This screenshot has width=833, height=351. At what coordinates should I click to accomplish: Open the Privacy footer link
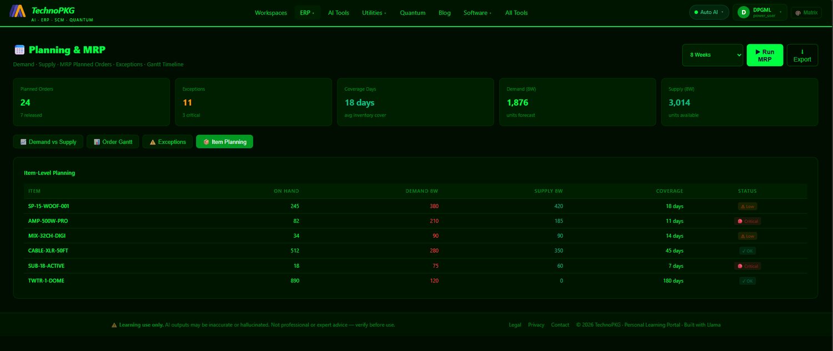coord(536,325)
